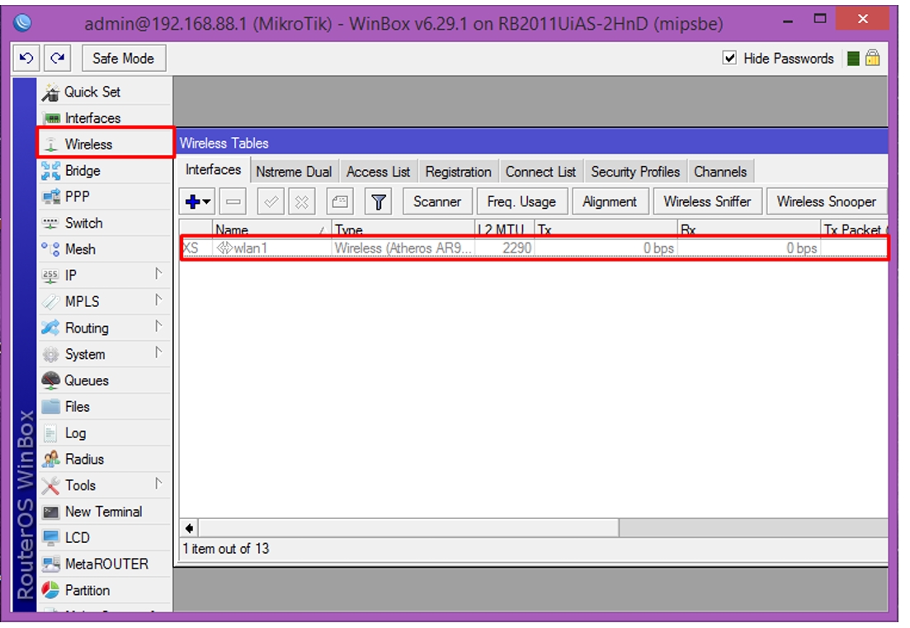Expand the MPLS submenu
Image resolution: width=910 pixels, height=628 pixels.
pos(158,300)
